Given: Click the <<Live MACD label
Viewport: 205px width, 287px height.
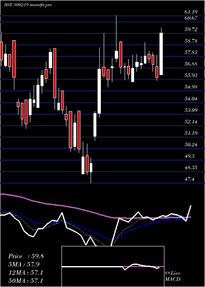Looking at the screenshot, I should 173,276.
